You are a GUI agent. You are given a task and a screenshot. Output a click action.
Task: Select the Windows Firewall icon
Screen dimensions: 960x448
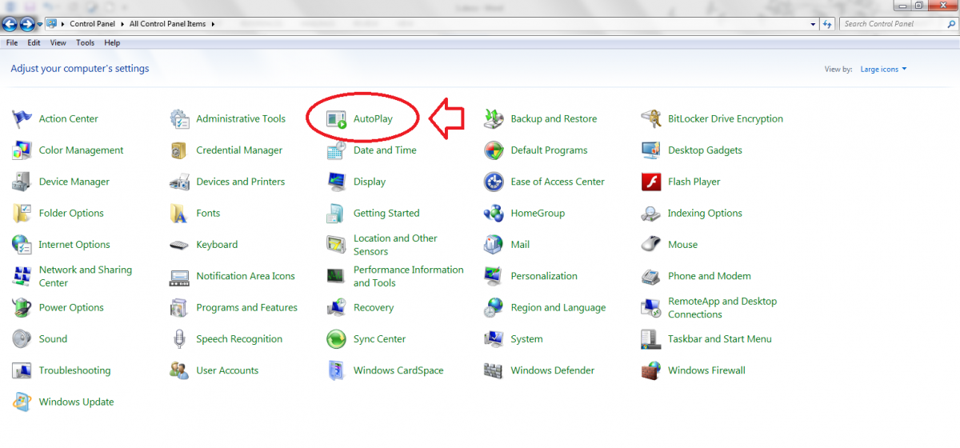(x=651, y=370)
